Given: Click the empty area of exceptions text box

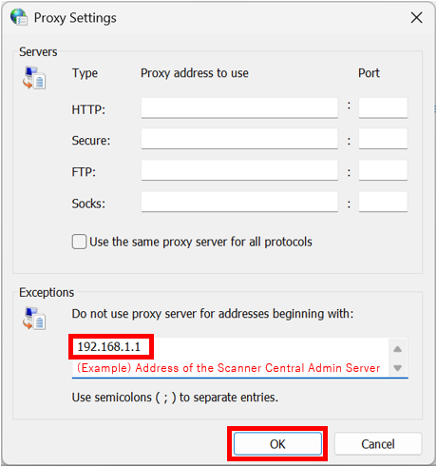Looking at the screenshot, I should coord(269,347).
